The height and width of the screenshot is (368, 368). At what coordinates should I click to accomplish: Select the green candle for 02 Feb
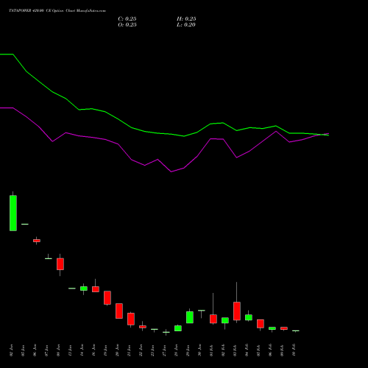(225, 320)
